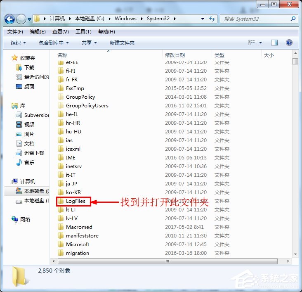
Task: Open the 共享 dropdown
Action: click(x=89, y=43)
